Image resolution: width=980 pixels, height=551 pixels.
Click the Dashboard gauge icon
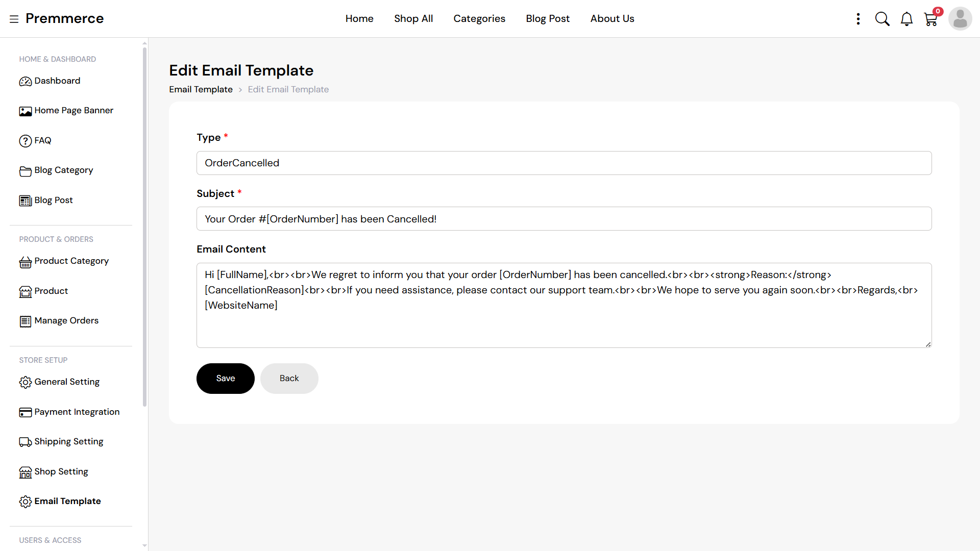click(x=25, y=81)
